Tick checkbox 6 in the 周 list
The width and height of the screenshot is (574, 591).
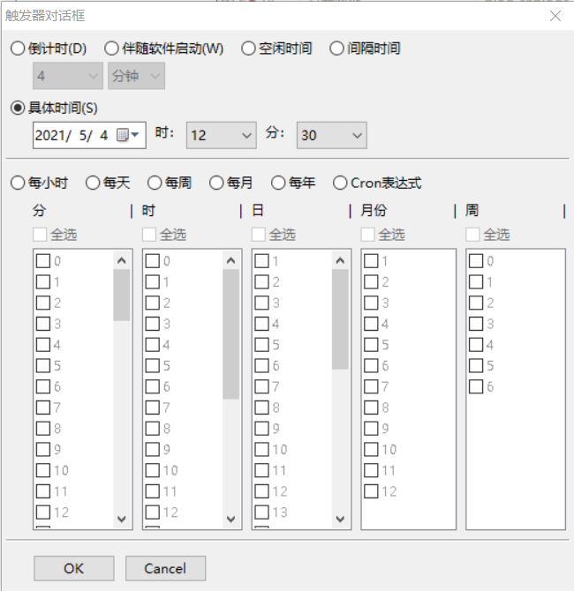pos(476,386)
